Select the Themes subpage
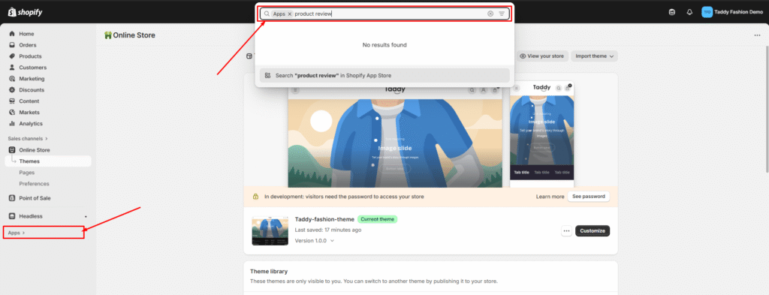This screenshot has height=295, width=769. [48, 161]
